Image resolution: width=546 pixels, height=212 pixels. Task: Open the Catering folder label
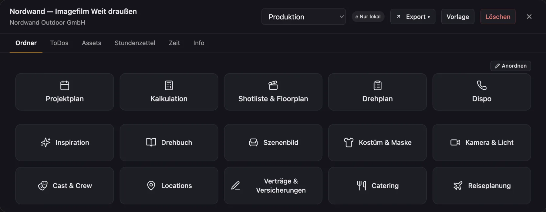[x=385, y=186]
